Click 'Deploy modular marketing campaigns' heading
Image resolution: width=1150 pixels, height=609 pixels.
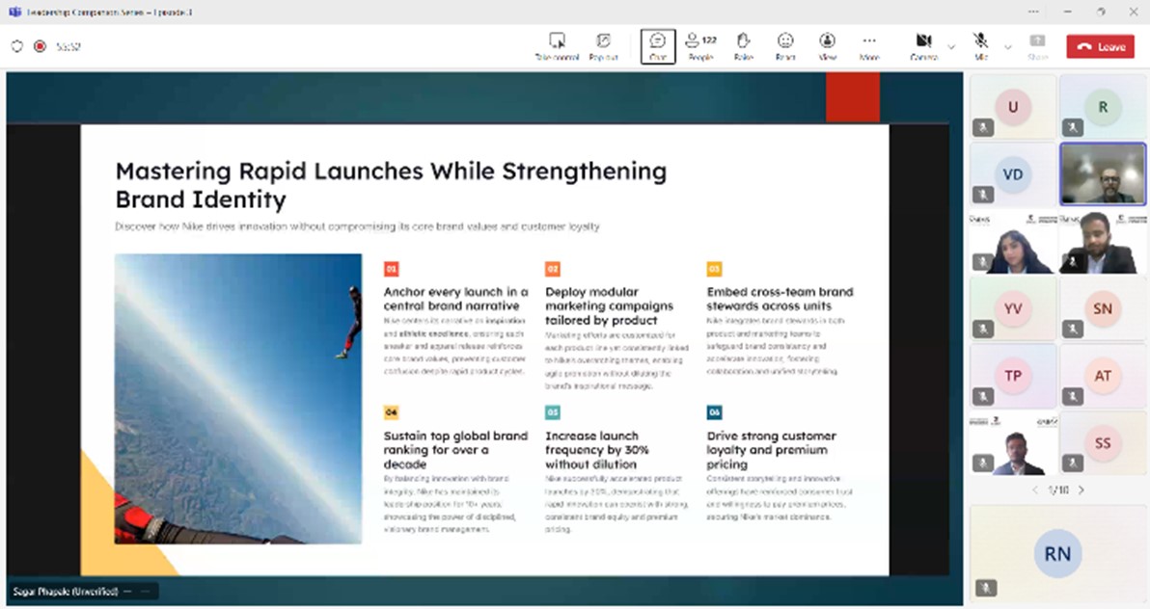tap(609, 305)
